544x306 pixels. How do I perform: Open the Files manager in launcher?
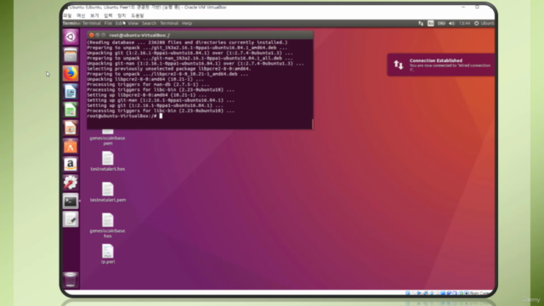(x=71, y=54)
